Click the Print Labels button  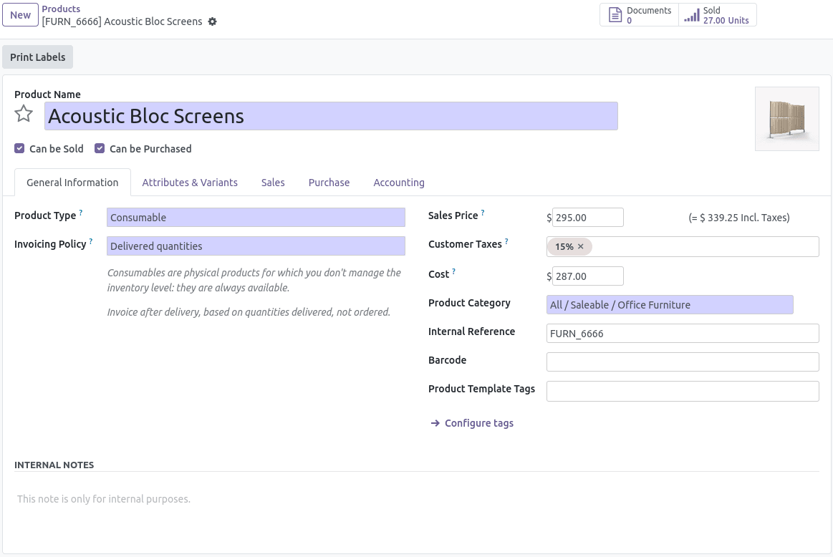[38, 57]
